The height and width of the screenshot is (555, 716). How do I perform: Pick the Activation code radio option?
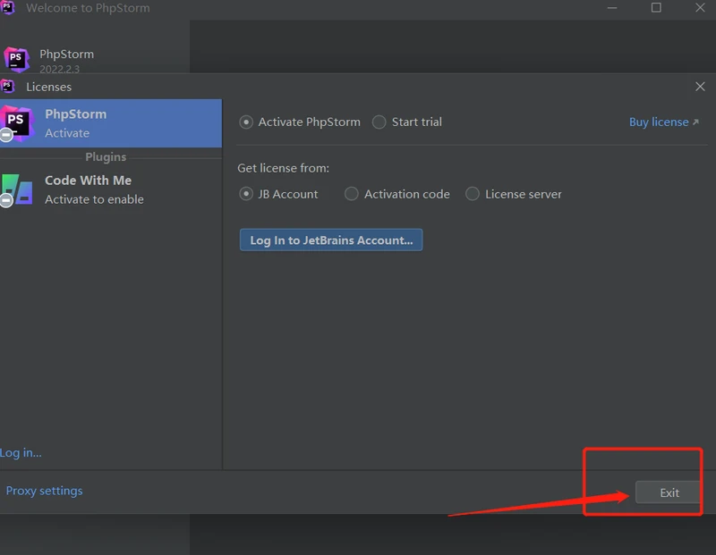coord(352,194)
